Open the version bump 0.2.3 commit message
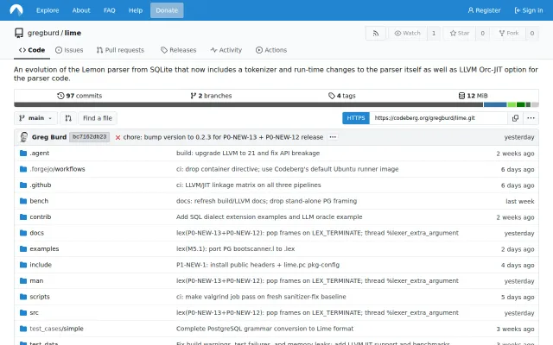This screenshot has height=345, width=553. (223, 137)
